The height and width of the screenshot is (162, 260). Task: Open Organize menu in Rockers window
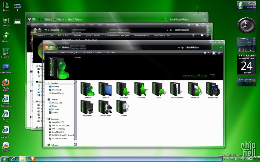[52, 53]
